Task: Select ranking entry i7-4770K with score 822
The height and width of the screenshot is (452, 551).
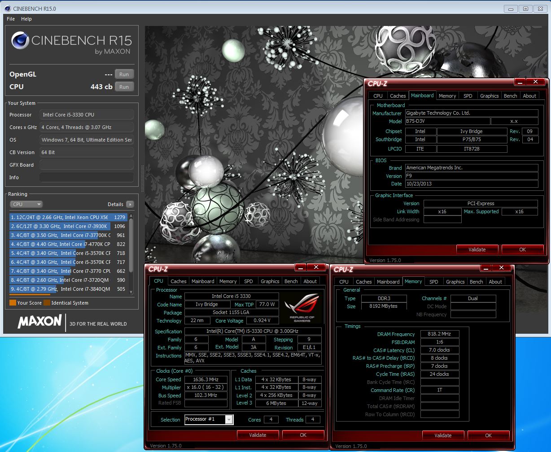Action: (x=68, y=244)
